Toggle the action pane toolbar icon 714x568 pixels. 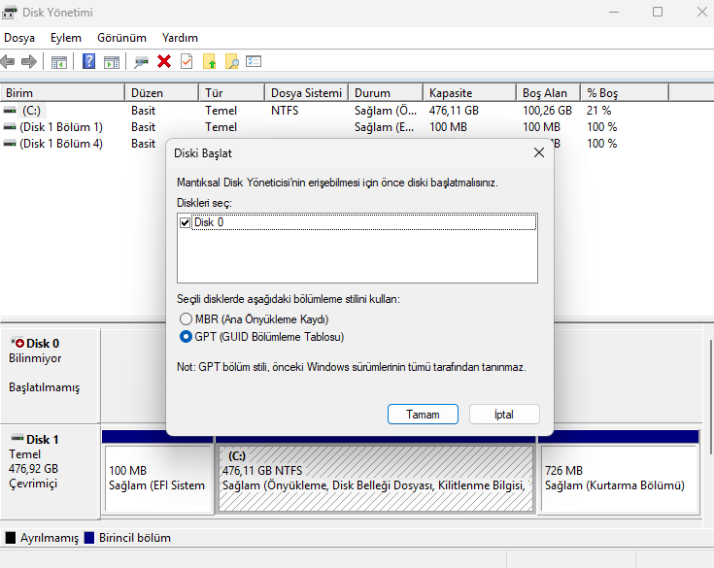tap(112, 62)
